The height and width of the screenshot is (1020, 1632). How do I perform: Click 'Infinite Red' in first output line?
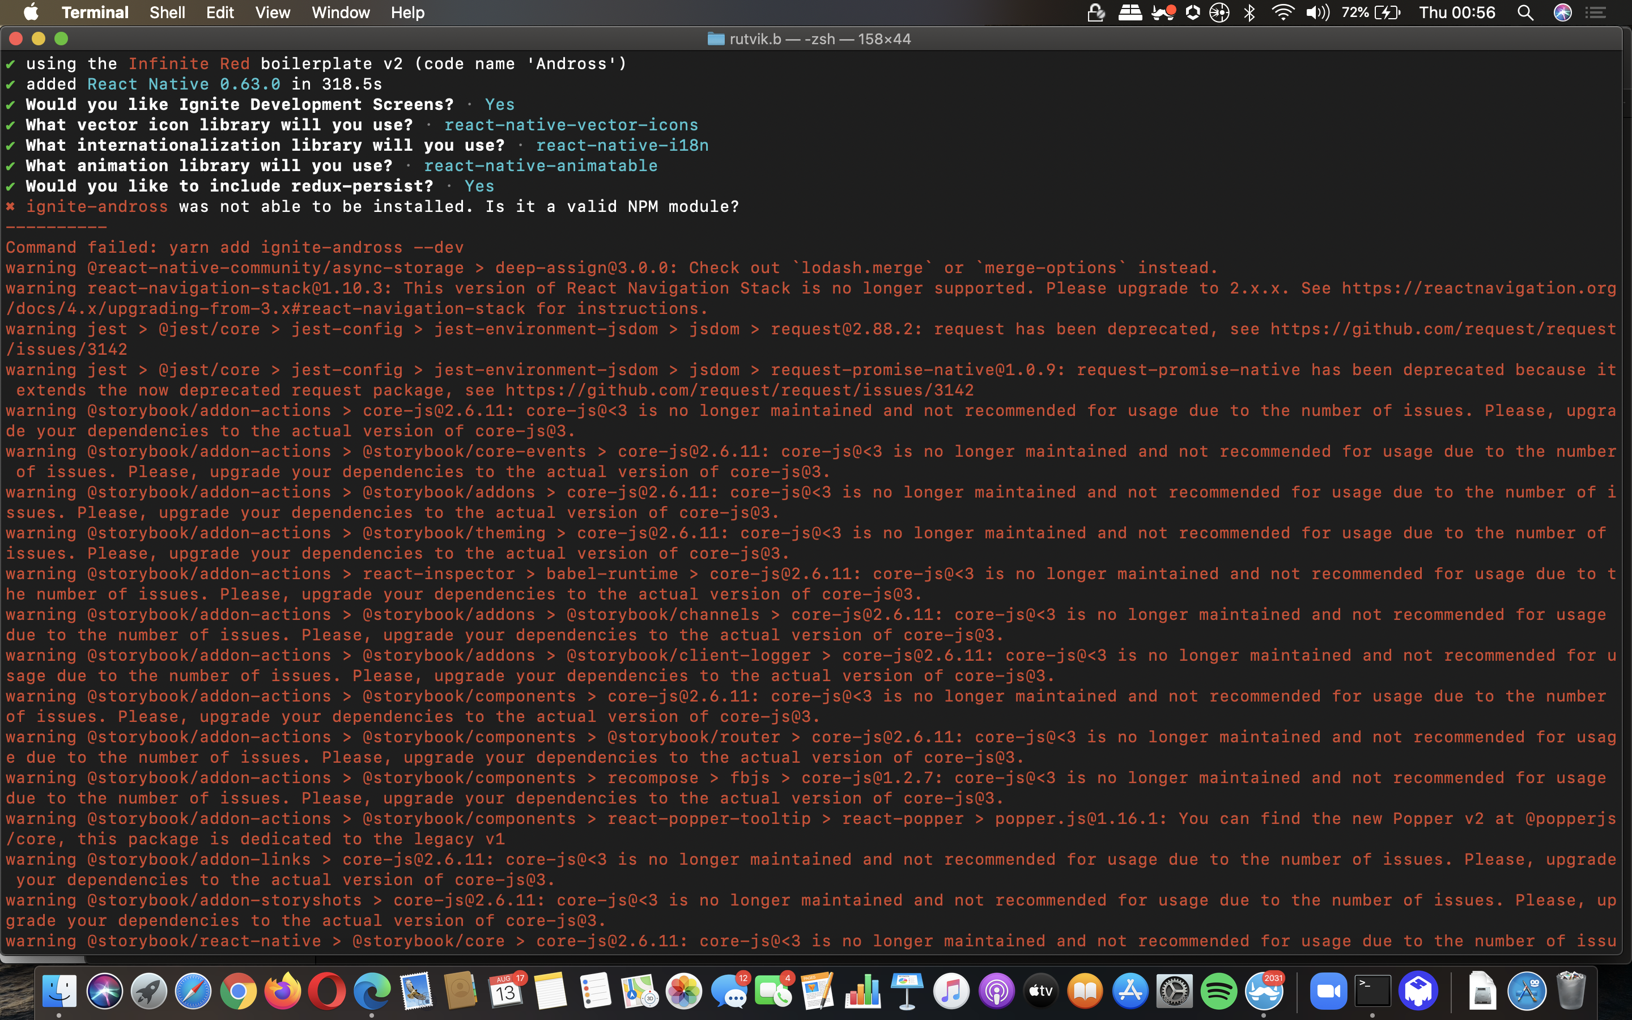pyautogui.click(x=189, y=63)
